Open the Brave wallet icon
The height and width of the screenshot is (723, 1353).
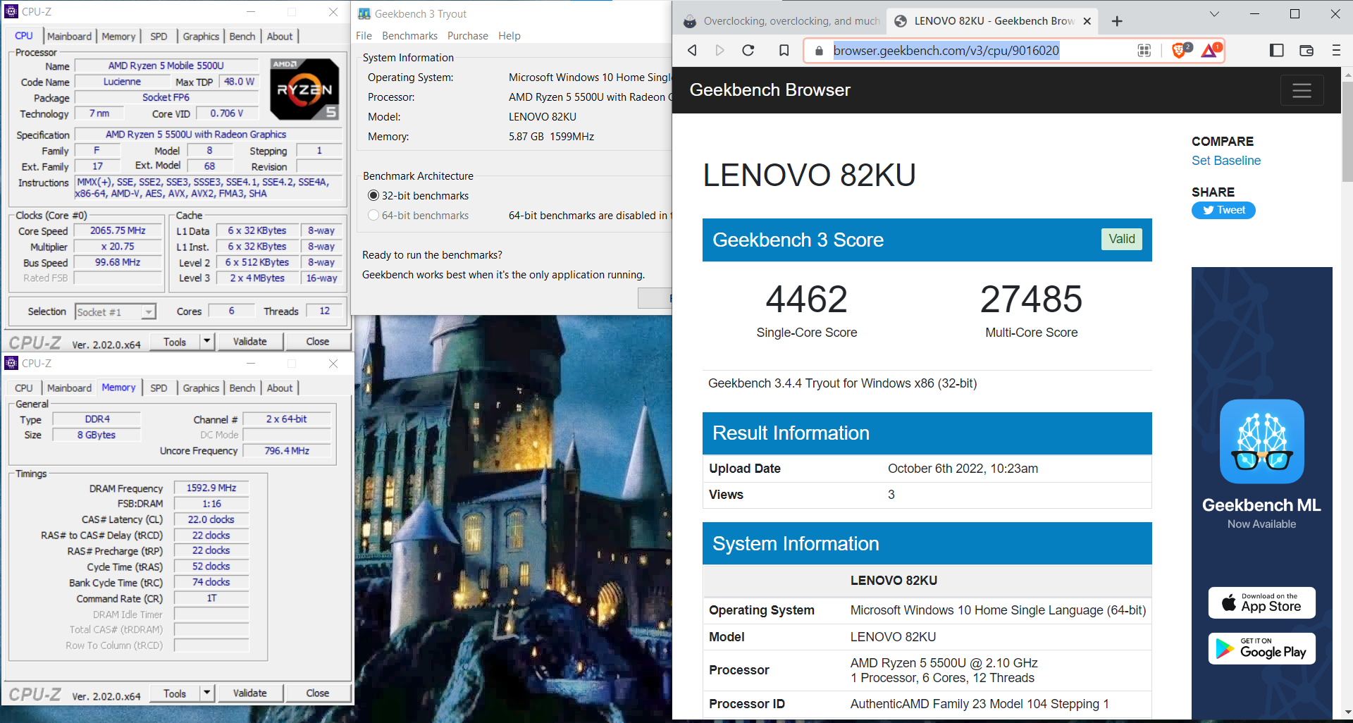[1306, 50]
